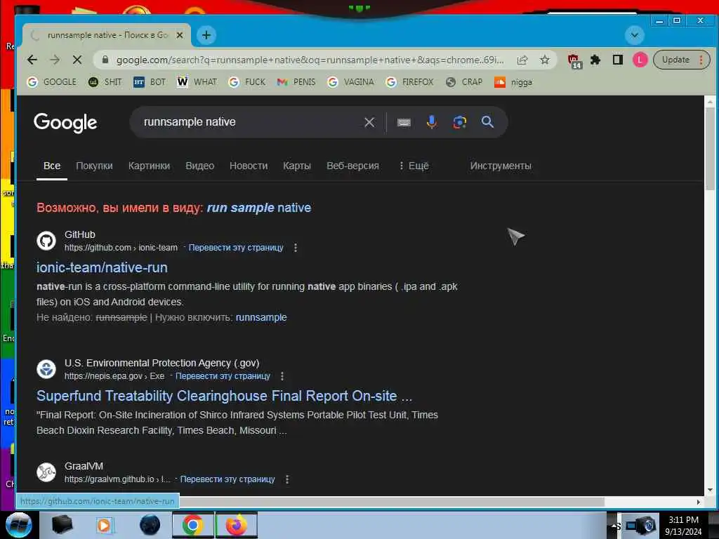Open the Инструменты tools button
Viewport: 719px width, 539px height.
(500, 166)
